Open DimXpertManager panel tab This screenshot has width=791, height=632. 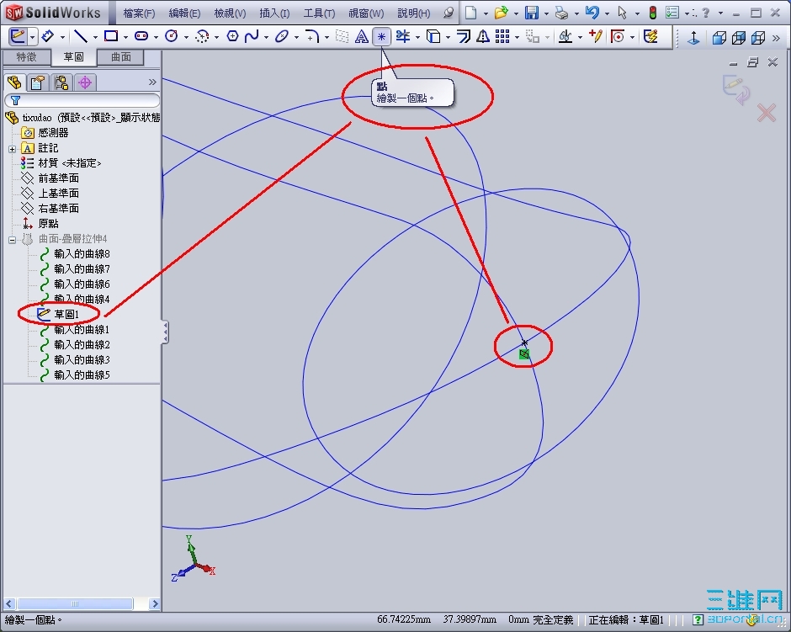click(x=85, y=82)
